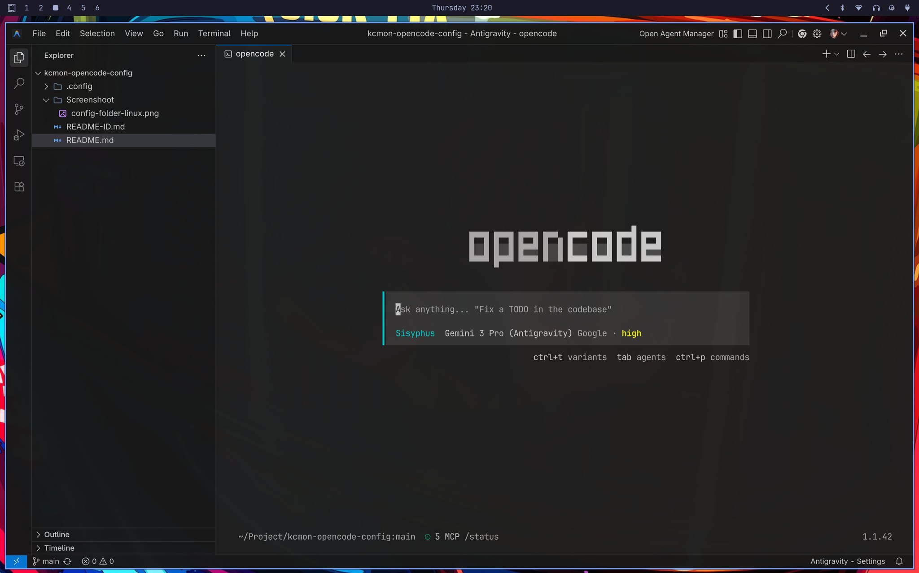Image resolution: width=919 pixels, height=573 pixels.
Task: Open the account avatar dropdown
Action: click(838, 34)
